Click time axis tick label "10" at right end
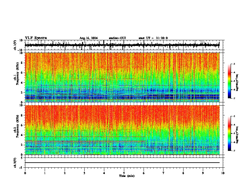The height and width of the screenshot is (194, 251). (223, 173)
